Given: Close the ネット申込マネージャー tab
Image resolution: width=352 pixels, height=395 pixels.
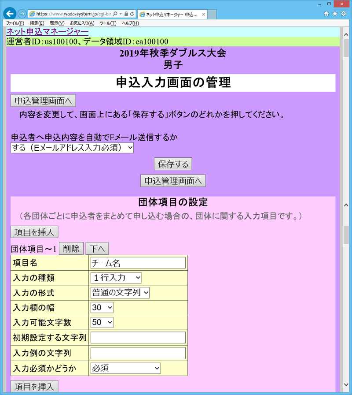Looking at the screenshot, I should [203, 15].
